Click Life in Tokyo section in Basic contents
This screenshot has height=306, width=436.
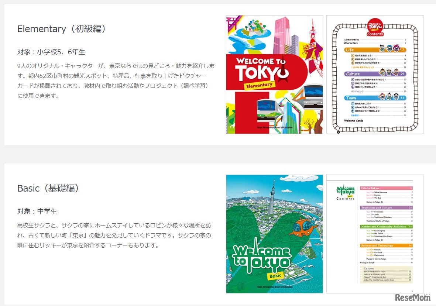[386, 188]
